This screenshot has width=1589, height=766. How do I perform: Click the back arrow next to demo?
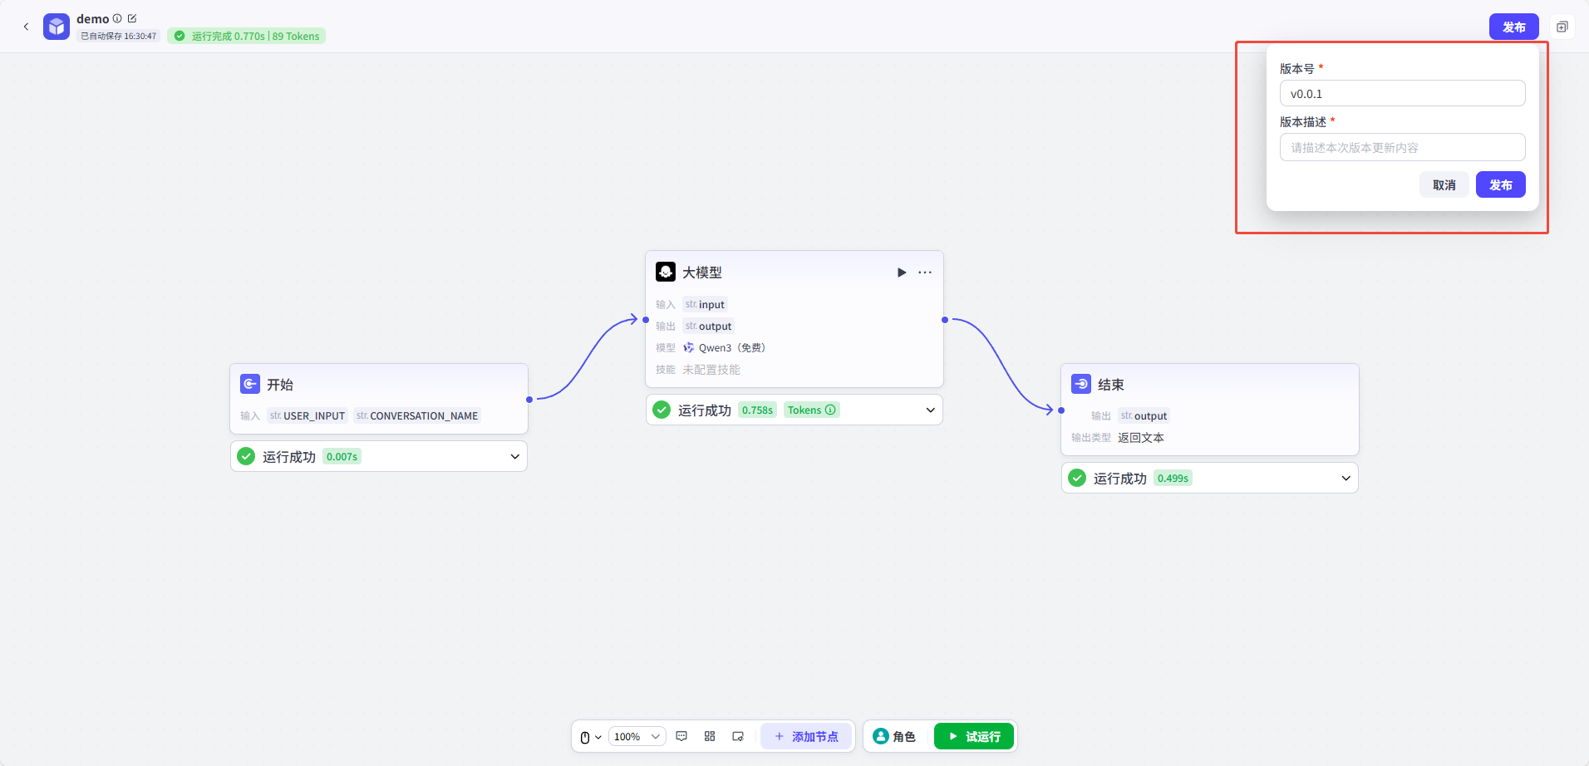26,27
